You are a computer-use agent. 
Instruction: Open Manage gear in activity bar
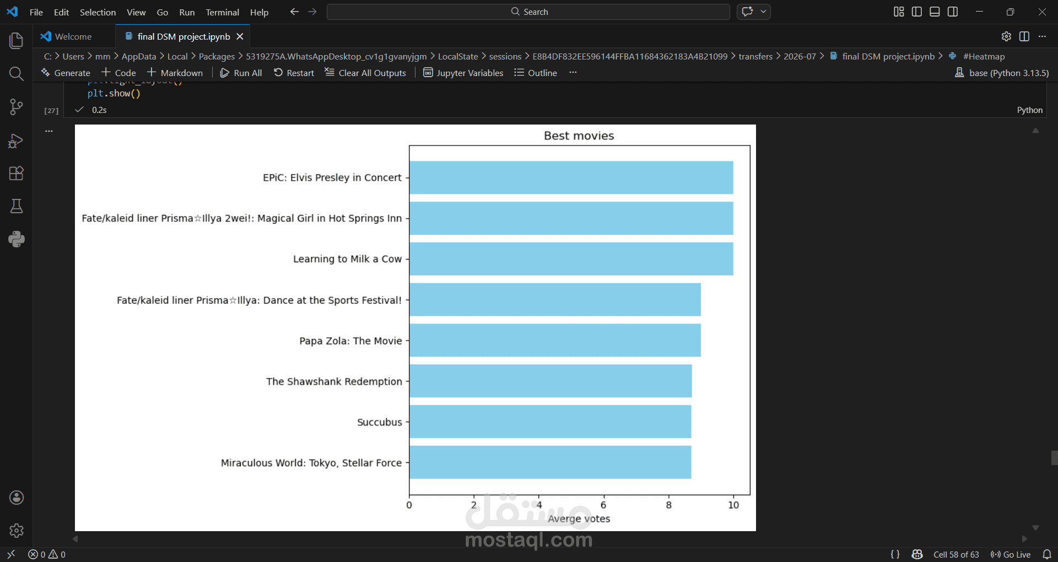coord(17,531)
